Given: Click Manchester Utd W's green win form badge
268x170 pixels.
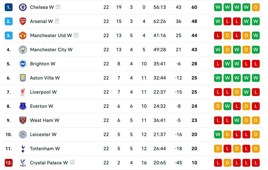Looking at the screenshot, I should coord(256,35).
